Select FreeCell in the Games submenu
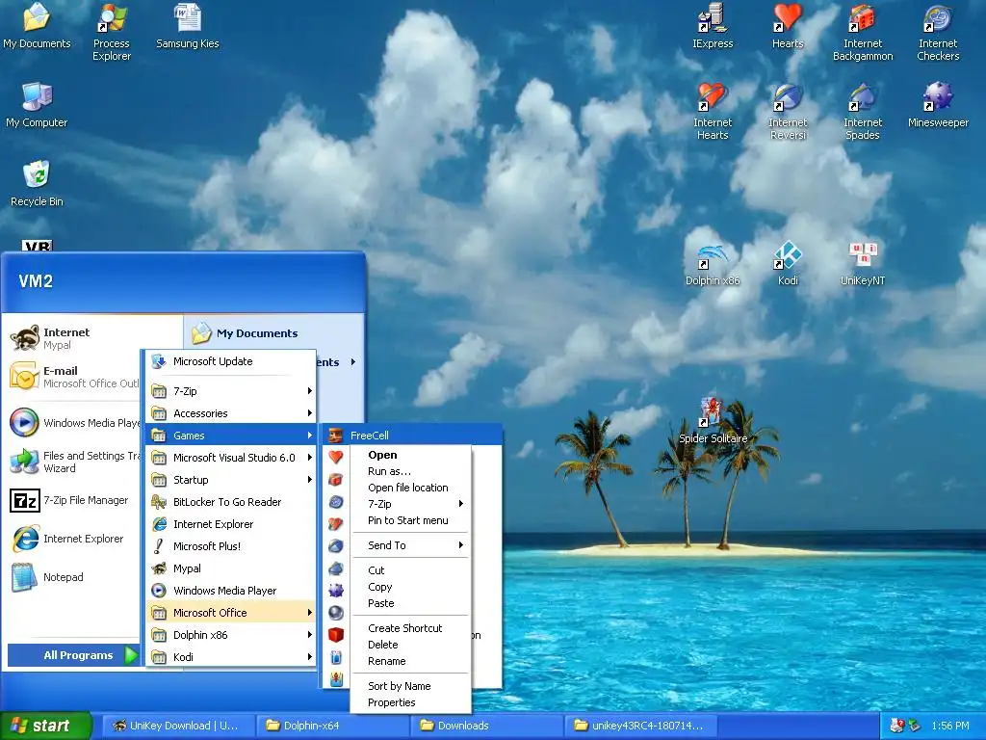This screenshot has height=740, width=986. pos(412,436)
